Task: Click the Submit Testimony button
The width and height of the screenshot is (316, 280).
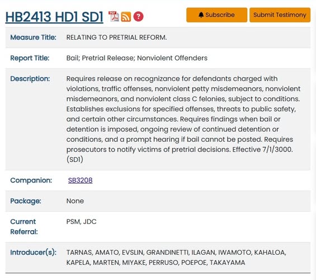Action: (280, 15)
